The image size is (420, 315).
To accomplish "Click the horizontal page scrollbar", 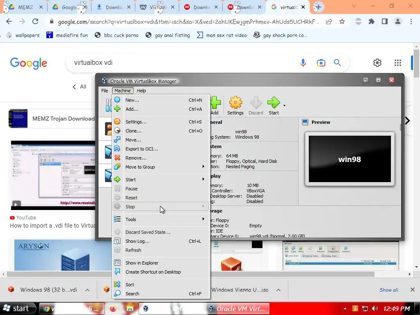I will (190, 274).
